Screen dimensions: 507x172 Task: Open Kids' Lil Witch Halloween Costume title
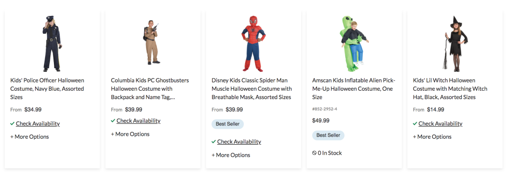[x=450, y=88]
